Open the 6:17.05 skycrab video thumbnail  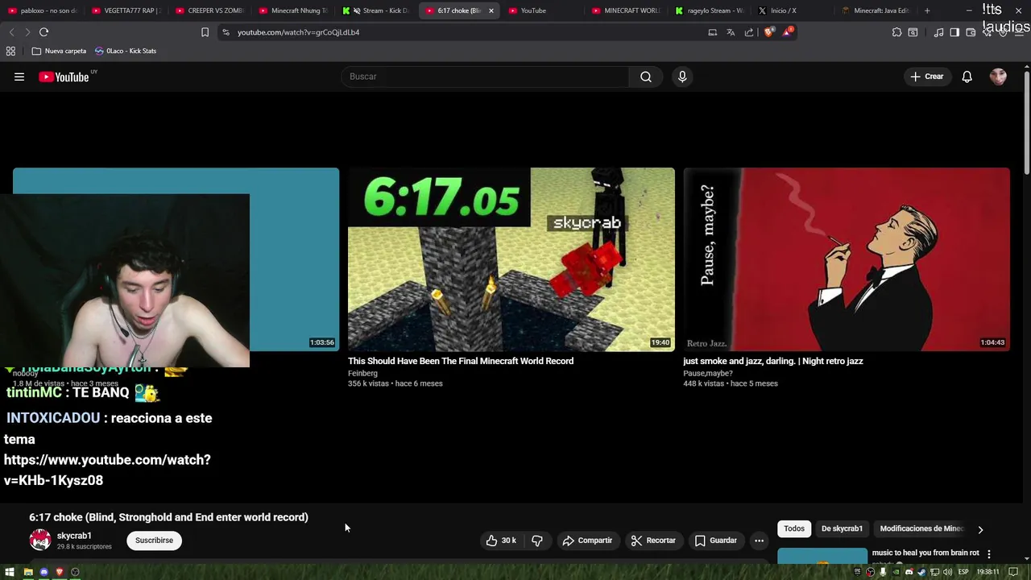pos(511,259)
